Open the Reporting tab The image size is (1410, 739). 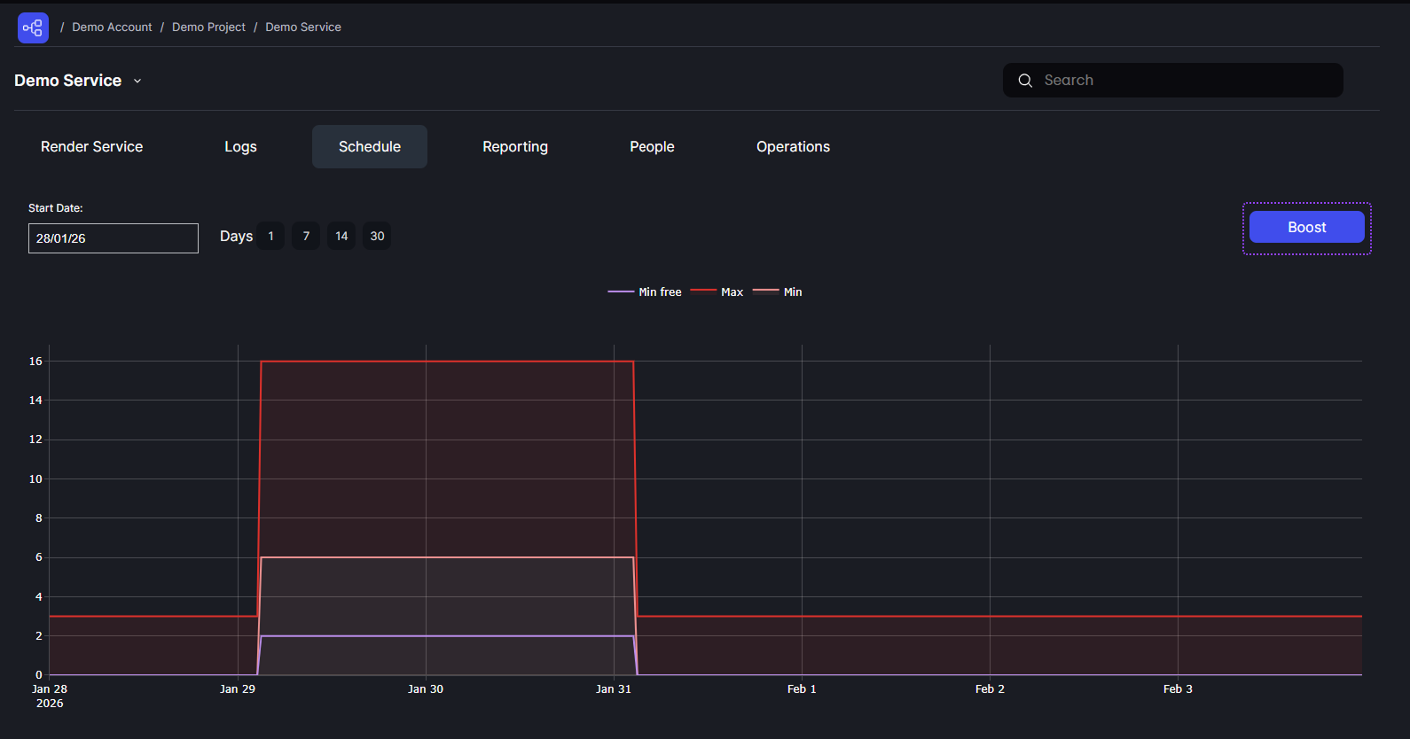(x=514, y=147)
